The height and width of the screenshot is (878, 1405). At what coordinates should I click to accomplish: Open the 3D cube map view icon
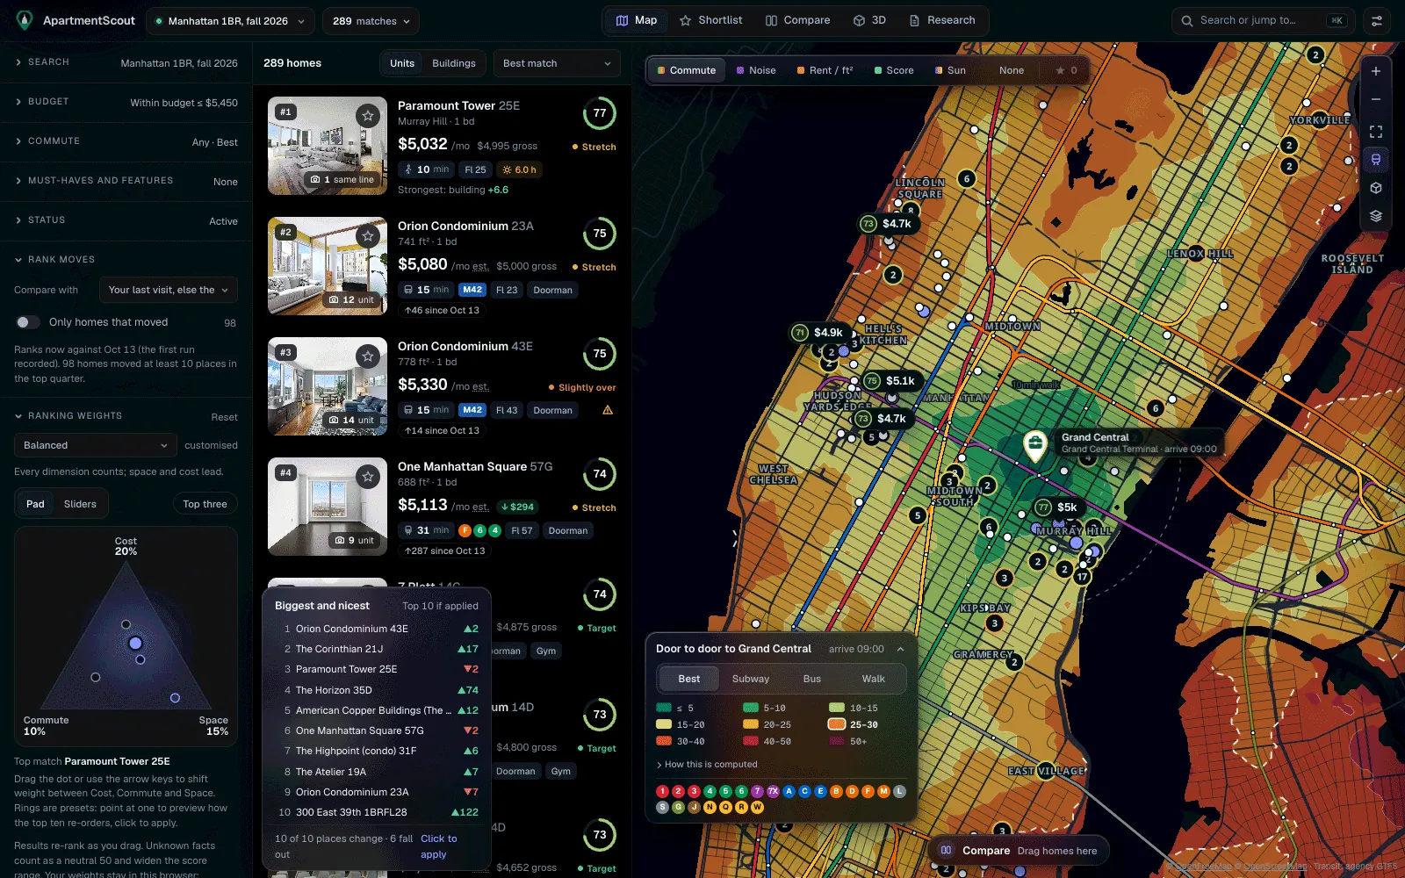click(1376, 188)
